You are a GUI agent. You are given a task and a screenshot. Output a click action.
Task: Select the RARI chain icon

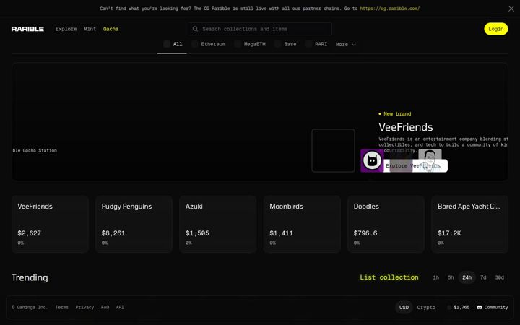pos(308,44)
